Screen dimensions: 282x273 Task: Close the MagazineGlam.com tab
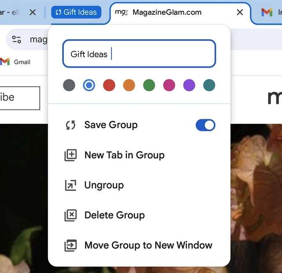[x=240, y=12]
